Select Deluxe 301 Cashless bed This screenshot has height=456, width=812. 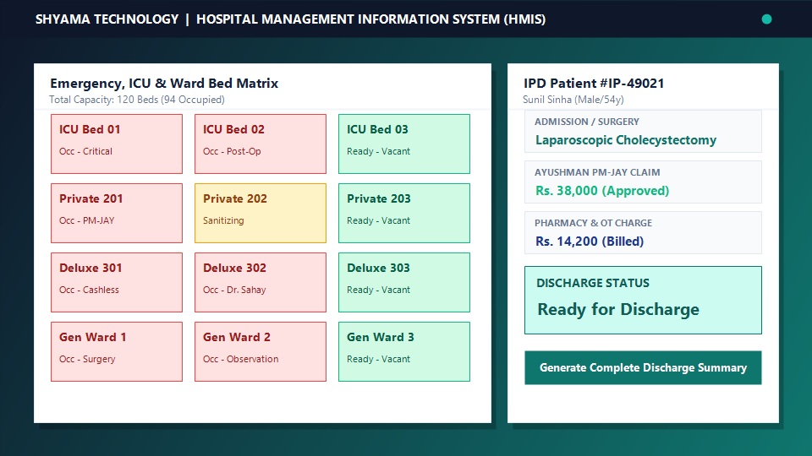tap(117, 282)
